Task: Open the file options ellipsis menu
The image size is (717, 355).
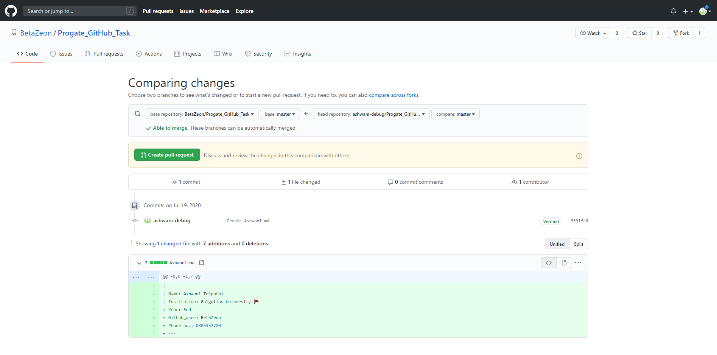Action: coord(578,263)
